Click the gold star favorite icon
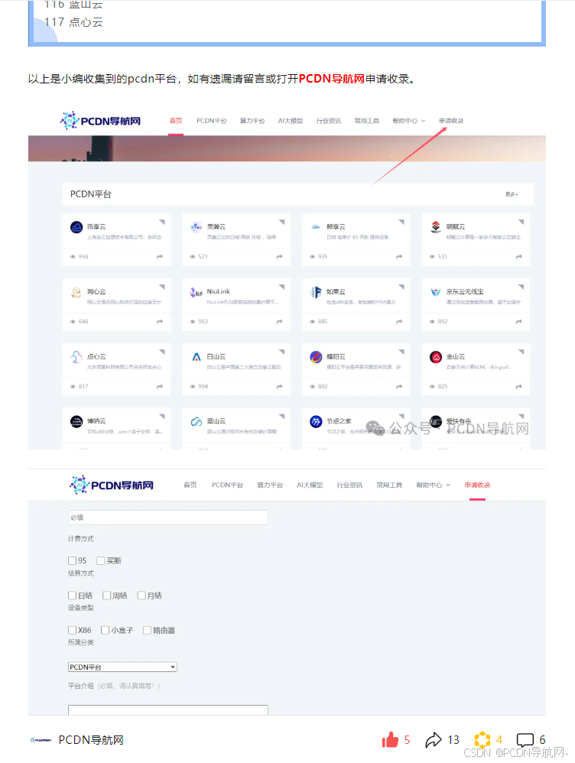Screen dimensions: 575x763 [482, 739]
